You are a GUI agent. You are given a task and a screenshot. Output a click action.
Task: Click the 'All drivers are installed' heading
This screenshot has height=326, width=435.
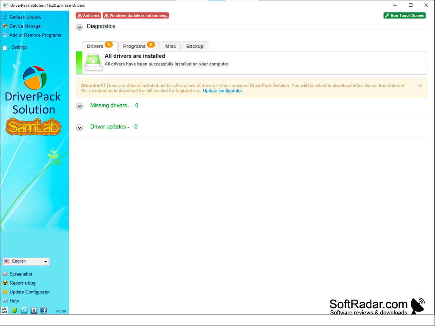tap(135, 56)
